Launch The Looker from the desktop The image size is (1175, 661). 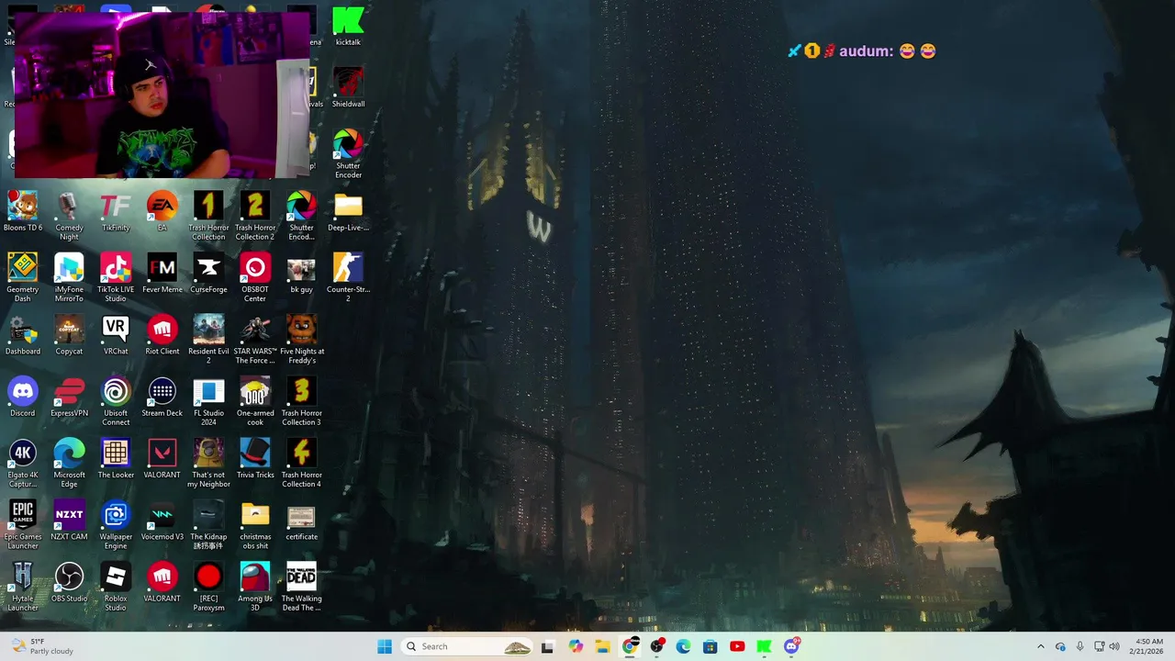tap(116, 459)
